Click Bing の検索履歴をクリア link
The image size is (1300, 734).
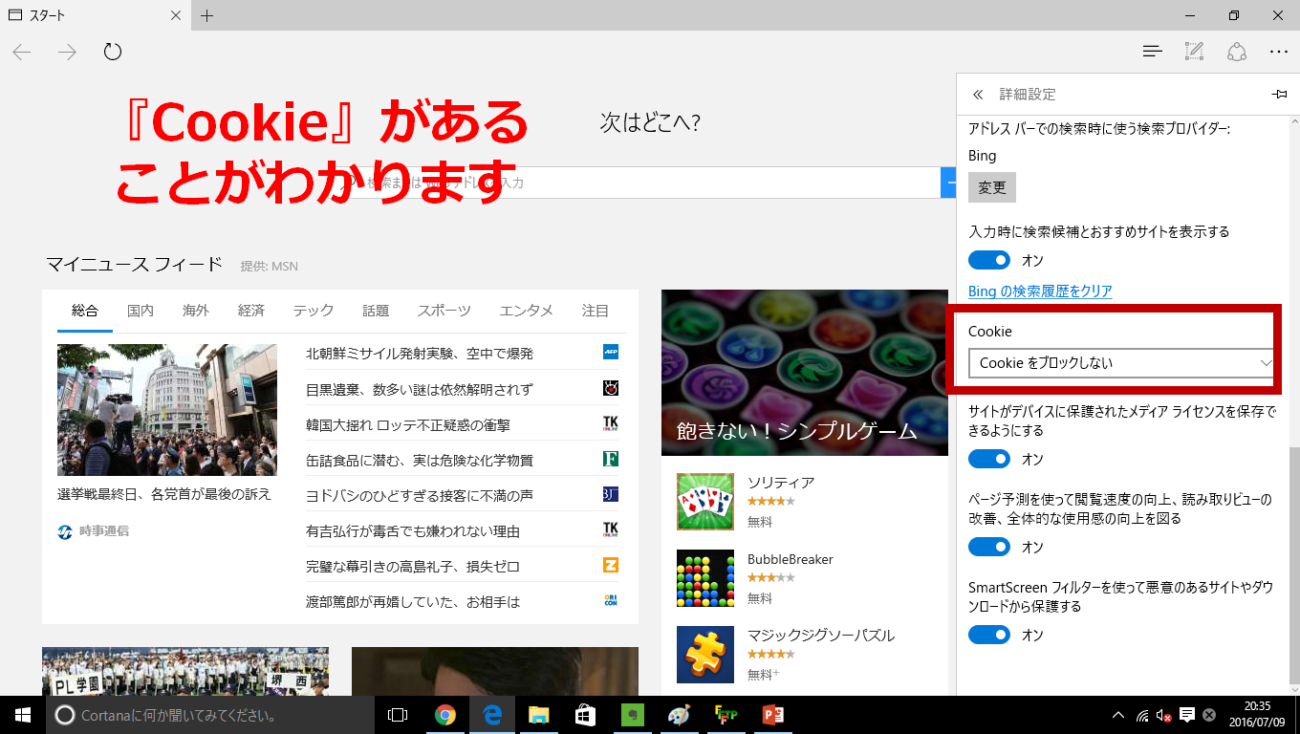point(1040,291)
